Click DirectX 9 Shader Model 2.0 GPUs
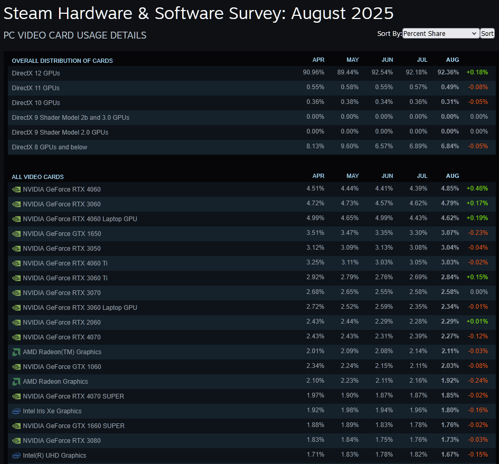Image resolution: width=499 pixels, height=464 pixels. (x=60, y=132)
